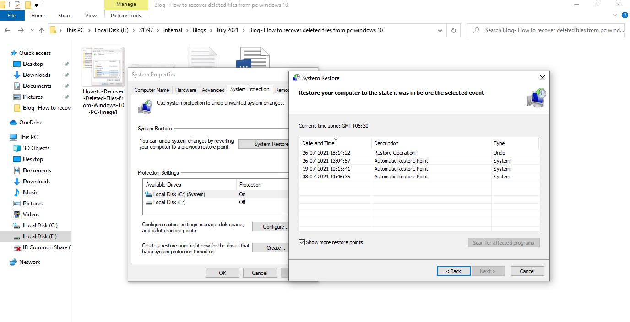Click the Configure button in System Properties
This screenshot has width=630, height=322.
273,226
